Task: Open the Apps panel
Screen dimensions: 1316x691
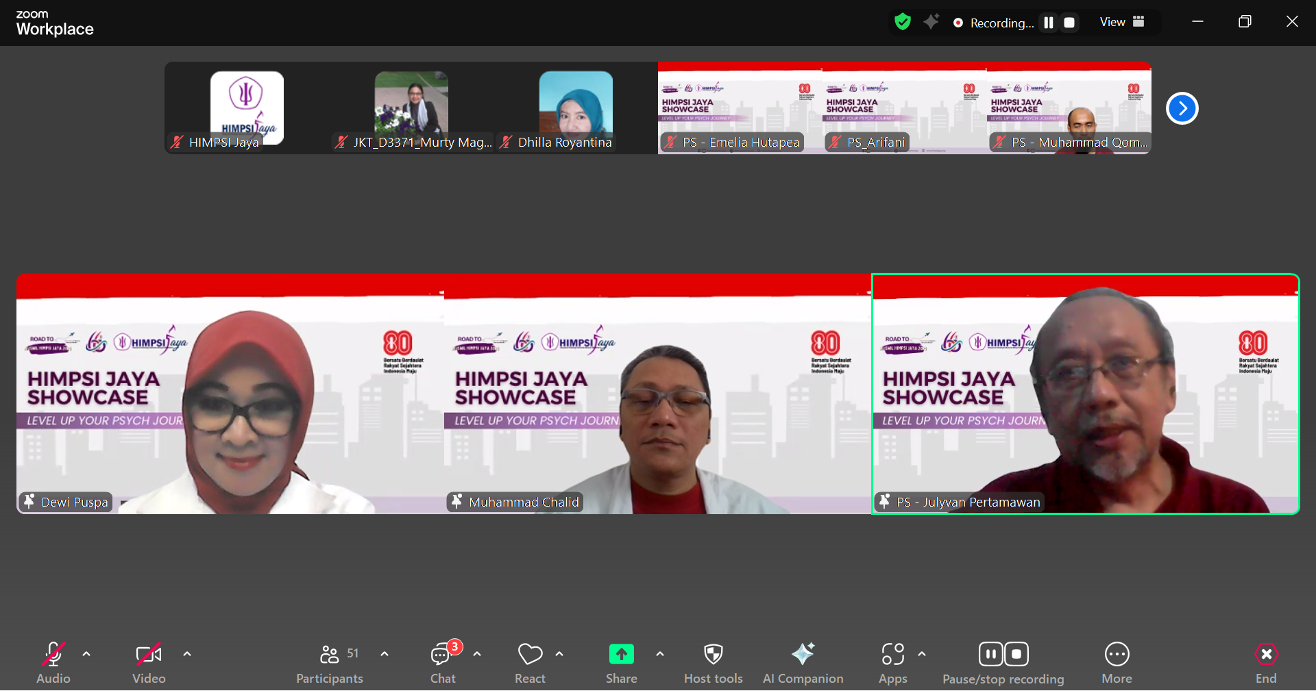Action: (x=893, y=662)
